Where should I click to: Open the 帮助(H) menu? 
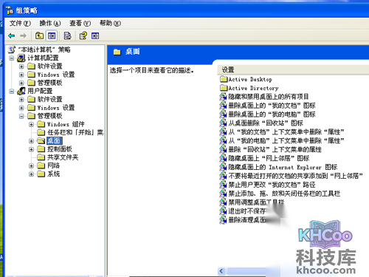click(x=110, y=23)
